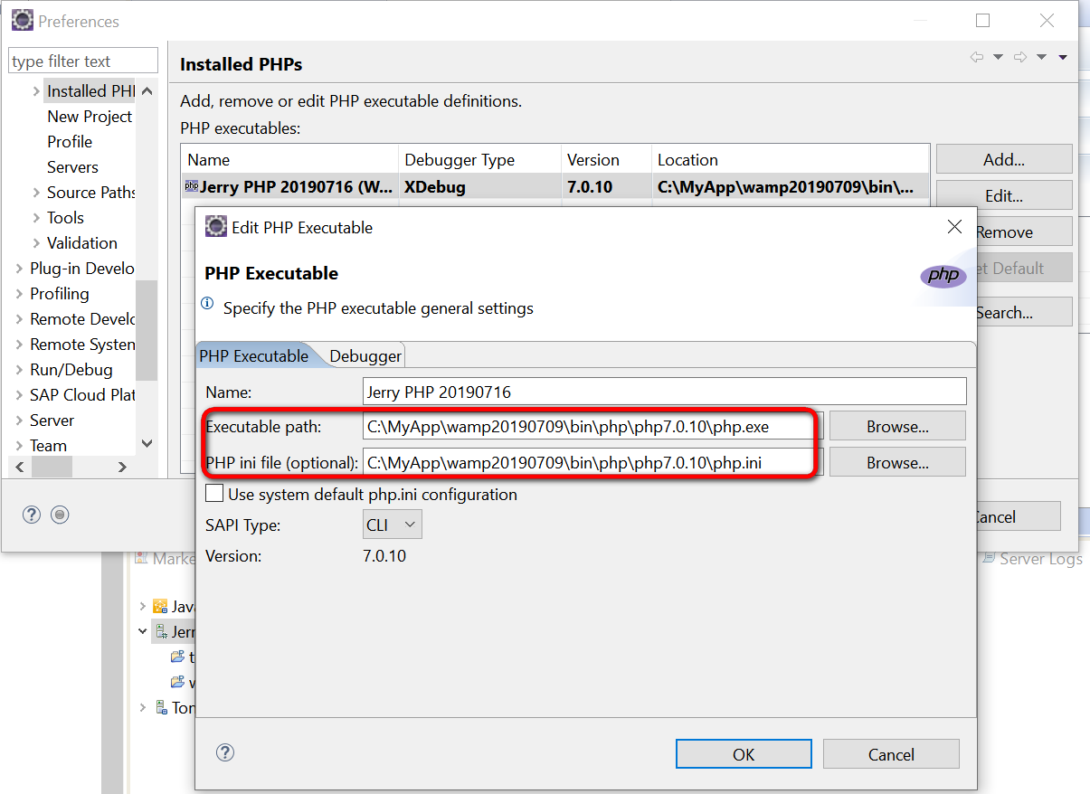The width and height of the screenshot is (1090, 794).
Task: Open help in Edit PHP Executable dialog
Action: (x=225, y=752)
